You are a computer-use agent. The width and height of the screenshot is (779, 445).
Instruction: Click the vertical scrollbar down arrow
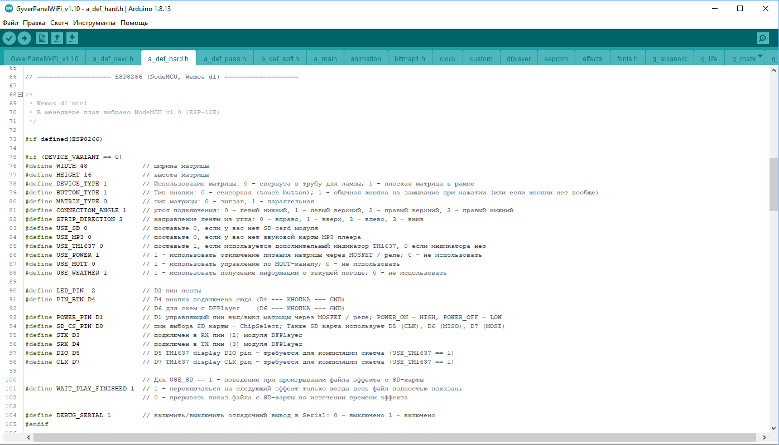point(773,428)
